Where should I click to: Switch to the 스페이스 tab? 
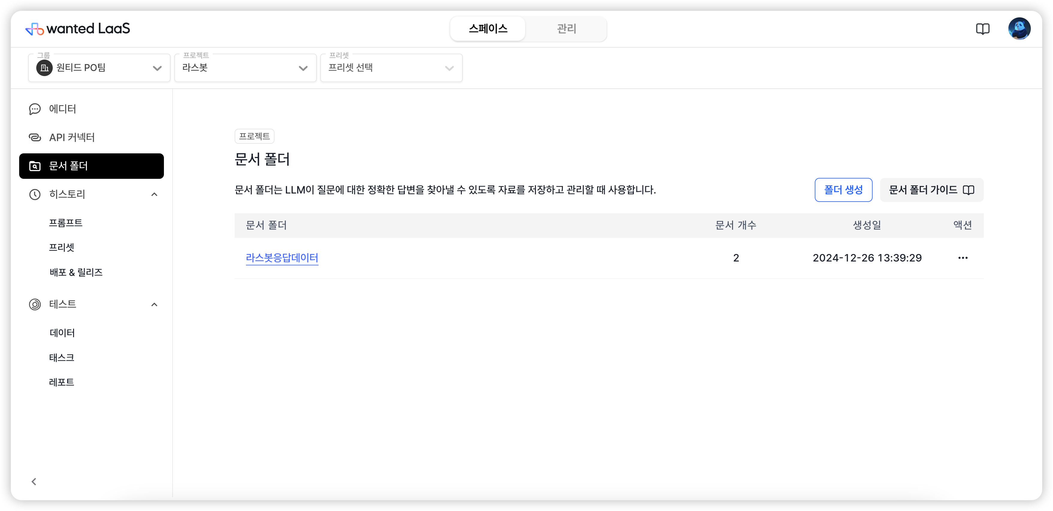[x=488, y=28]
